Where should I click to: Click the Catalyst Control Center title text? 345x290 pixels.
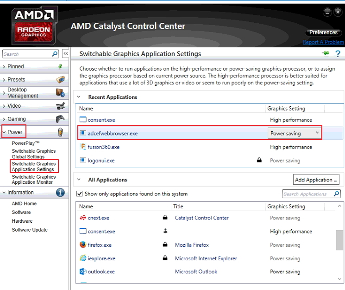202,218
